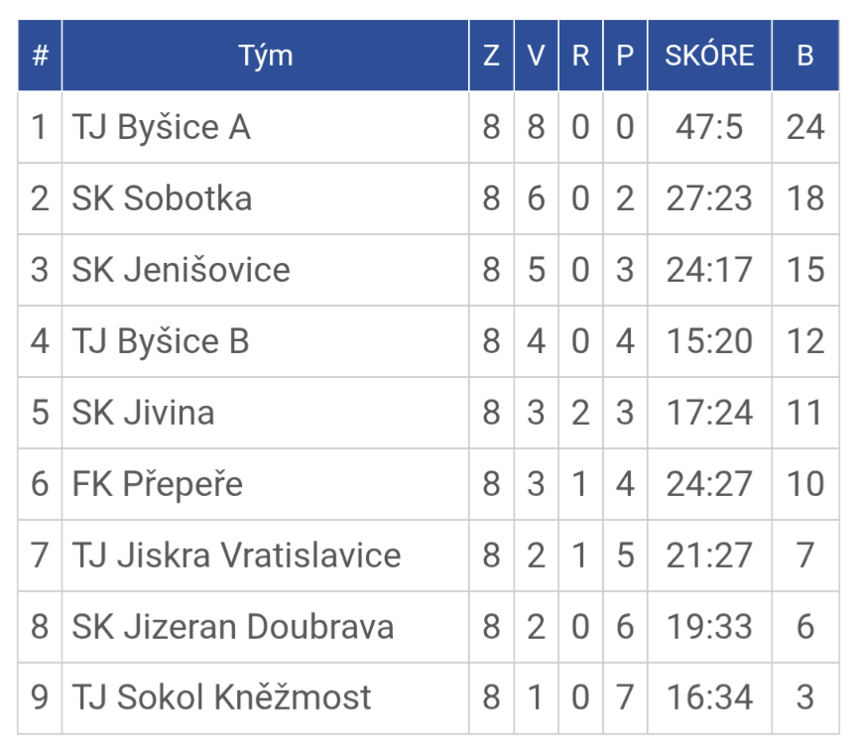
Task: Select the SK Jenišovice team row name
Action: pyautogui.click(x=181, y=270)
